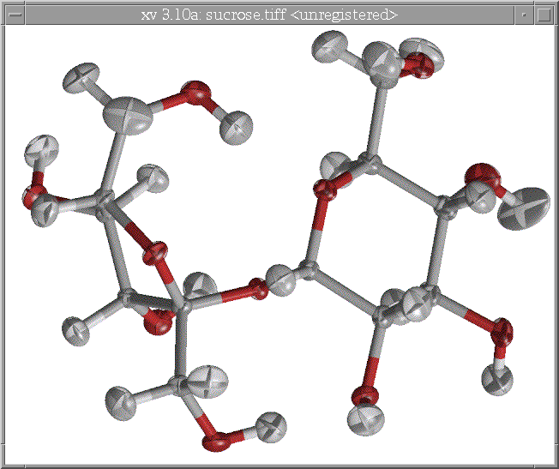Click the hydrogen atom at the bottom right
Image resolution: width=559 pixels, height=469 pixels.
[x=497, y=378]
